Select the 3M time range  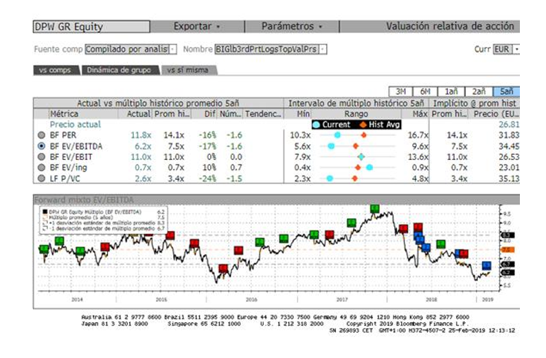click(x=400, y=91)
